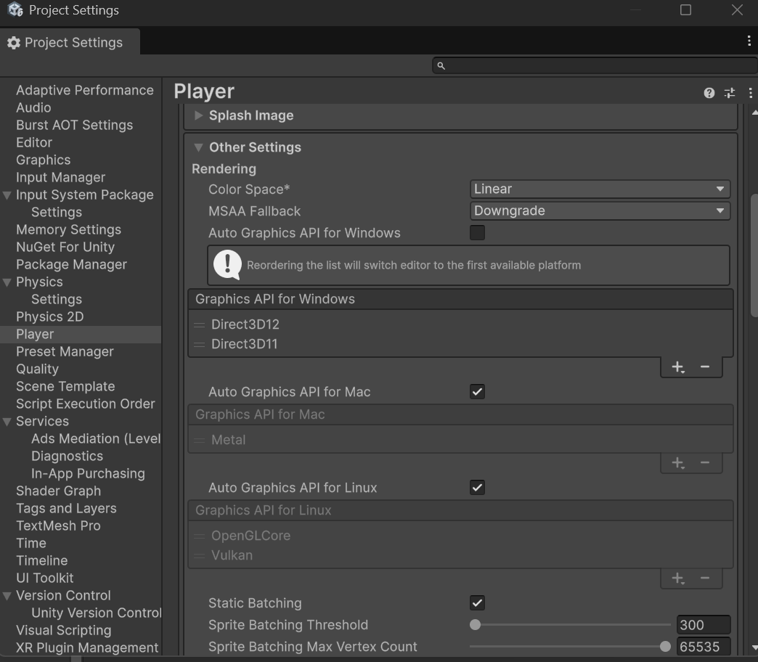This screenshot has height=662, width=758.
Task: Click the Player panel vertical scrollbar
Action: pyautogui.click(x=754, y=256)
